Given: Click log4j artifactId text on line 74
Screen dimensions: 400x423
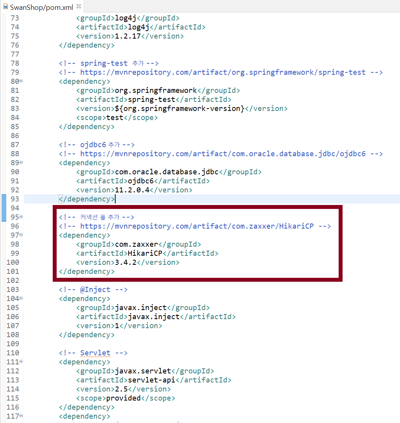Looking at the screenshot, I should (138, 27).
